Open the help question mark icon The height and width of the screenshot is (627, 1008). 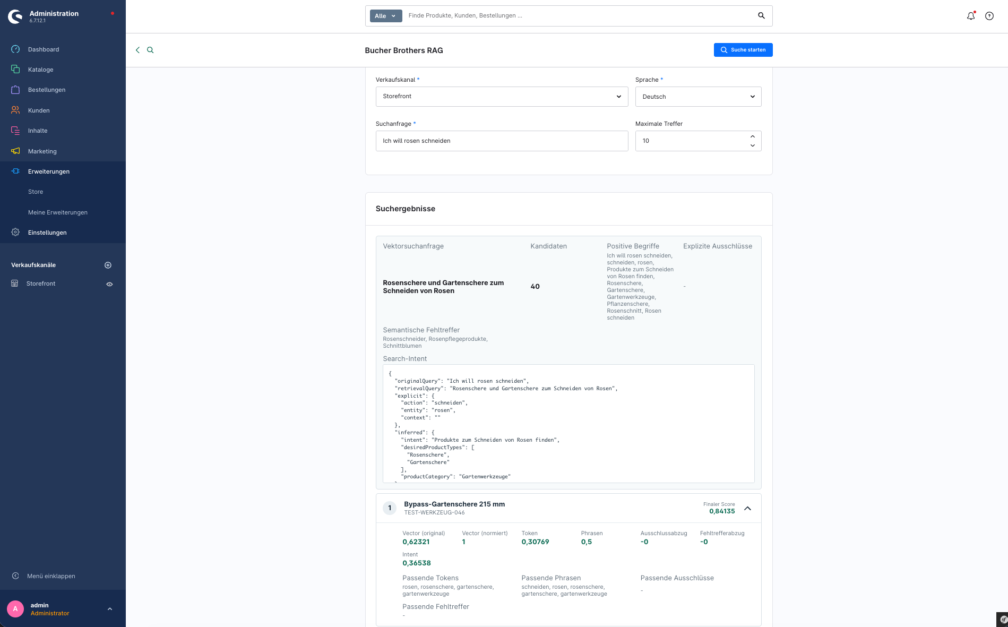click(989, 16)
